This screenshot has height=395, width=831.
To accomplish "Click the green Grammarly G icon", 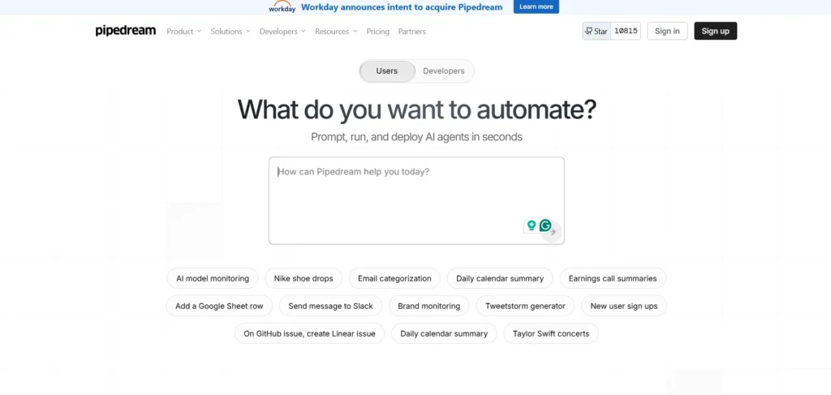I will click(x=545, y=225).
